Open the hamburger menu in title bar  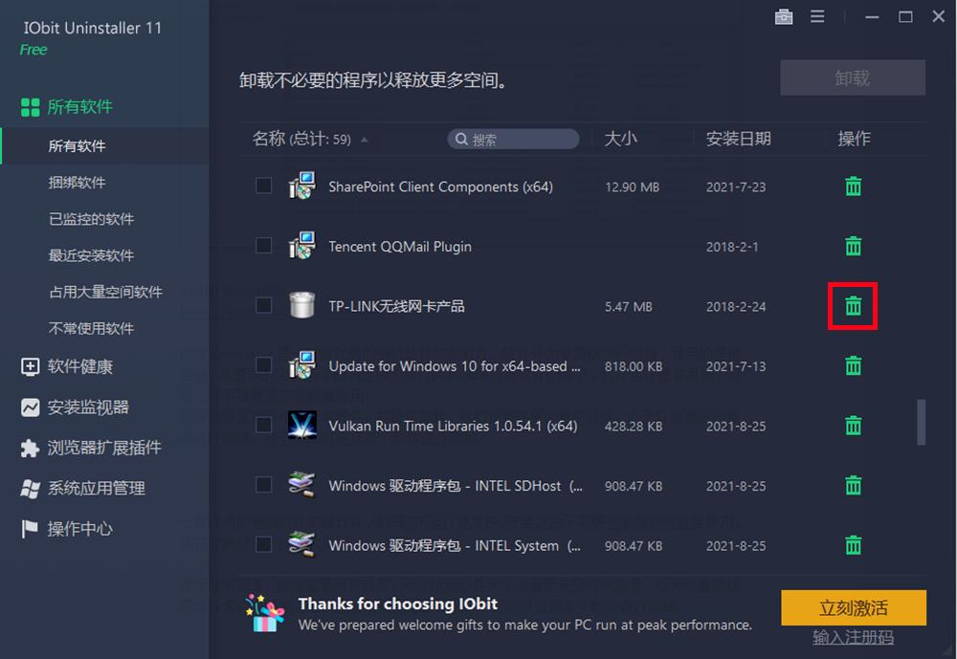click(817, 16)
